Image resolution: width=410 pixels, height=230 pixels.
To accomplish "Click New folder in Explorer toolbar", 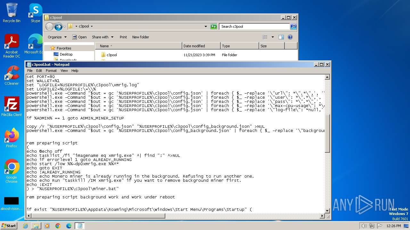I will [x=141, y=37].
